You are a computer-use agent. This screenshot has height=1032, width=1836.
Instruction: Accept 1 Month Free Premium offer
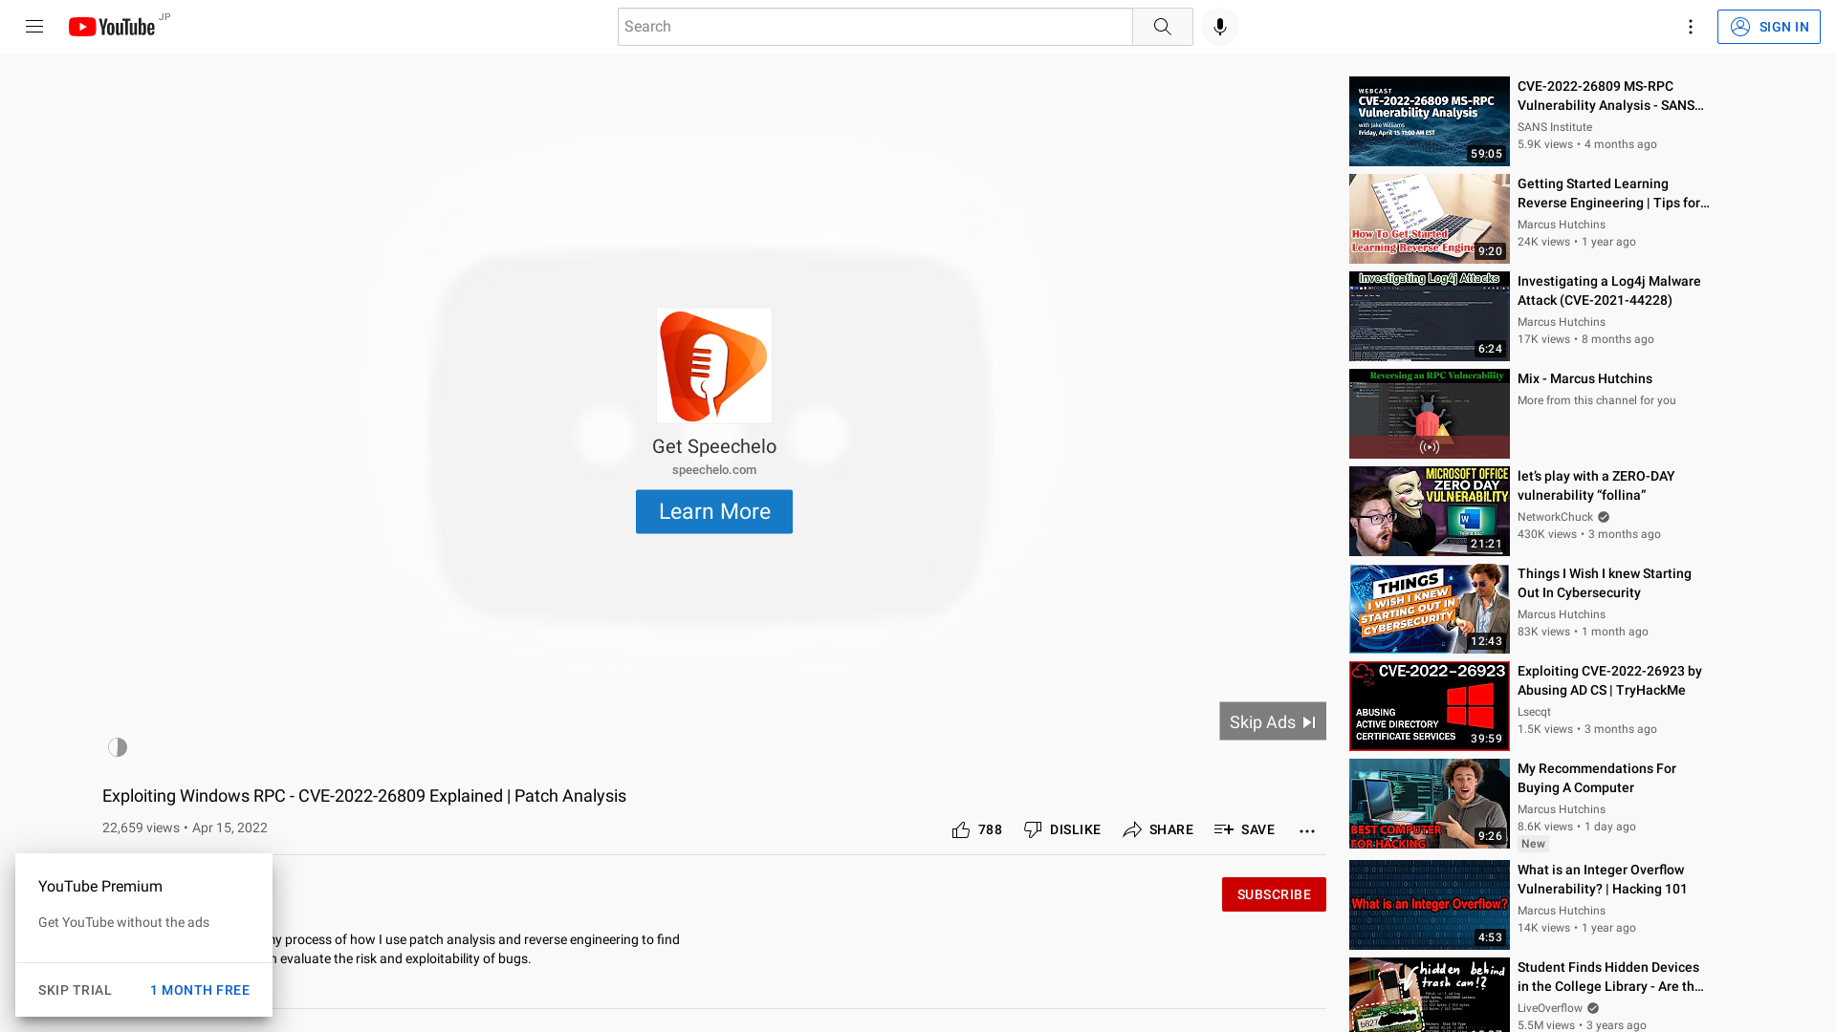click(x=200, y=990)
